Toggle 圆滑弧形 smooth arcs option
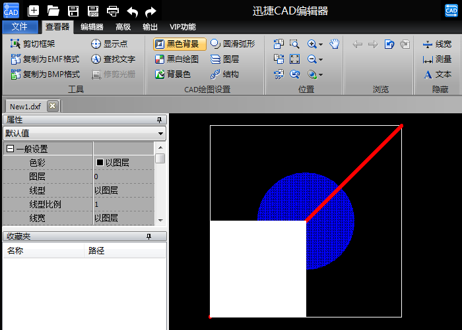The width and height of the screenshot is (462, 330). click(x=232, y=44)
